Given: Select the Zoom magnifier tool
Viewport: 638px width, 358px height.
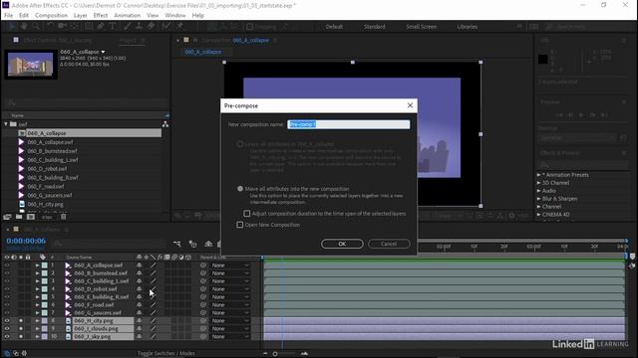Looking at the screenshot, I should point(36,27).
